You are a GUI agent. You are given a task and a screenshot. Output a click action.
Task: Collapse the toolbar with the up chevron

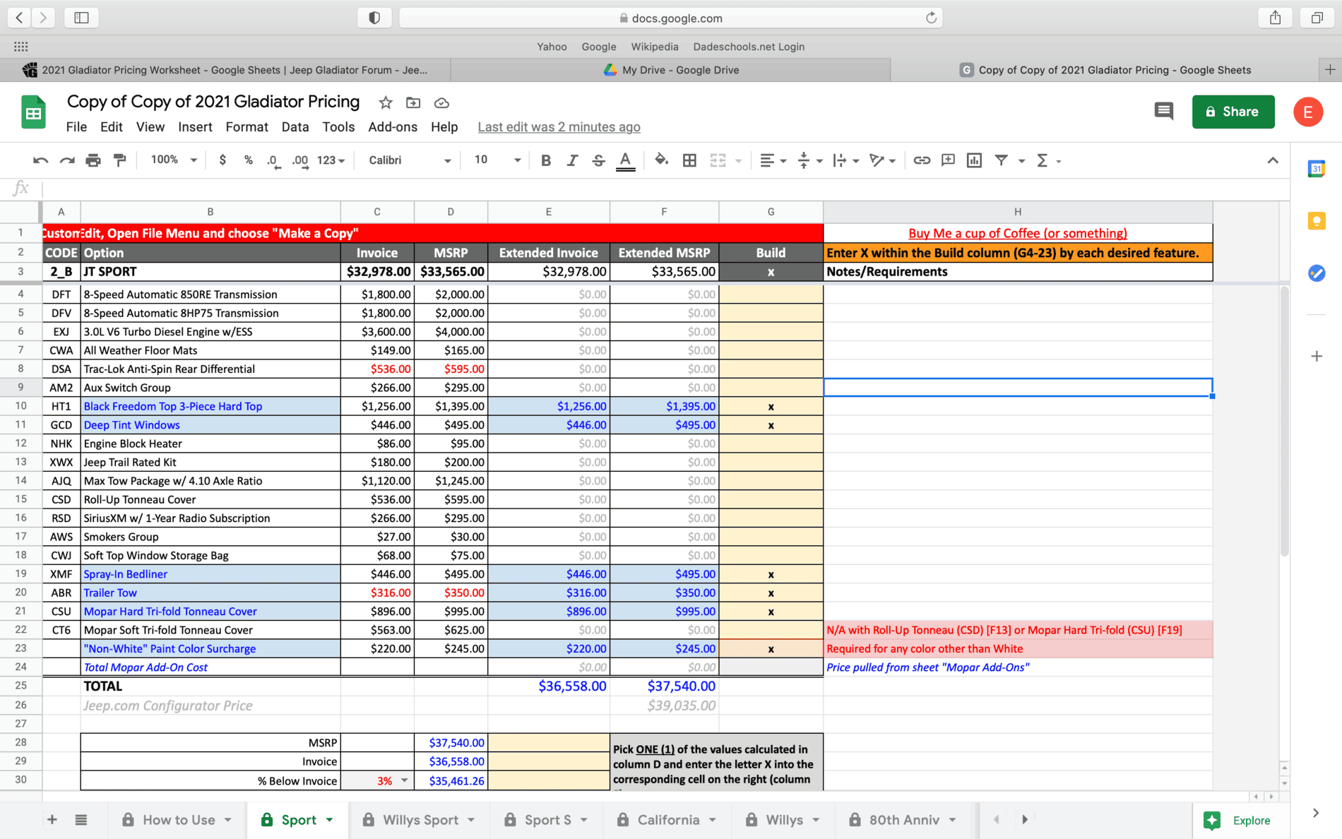tap(1273, 160)
